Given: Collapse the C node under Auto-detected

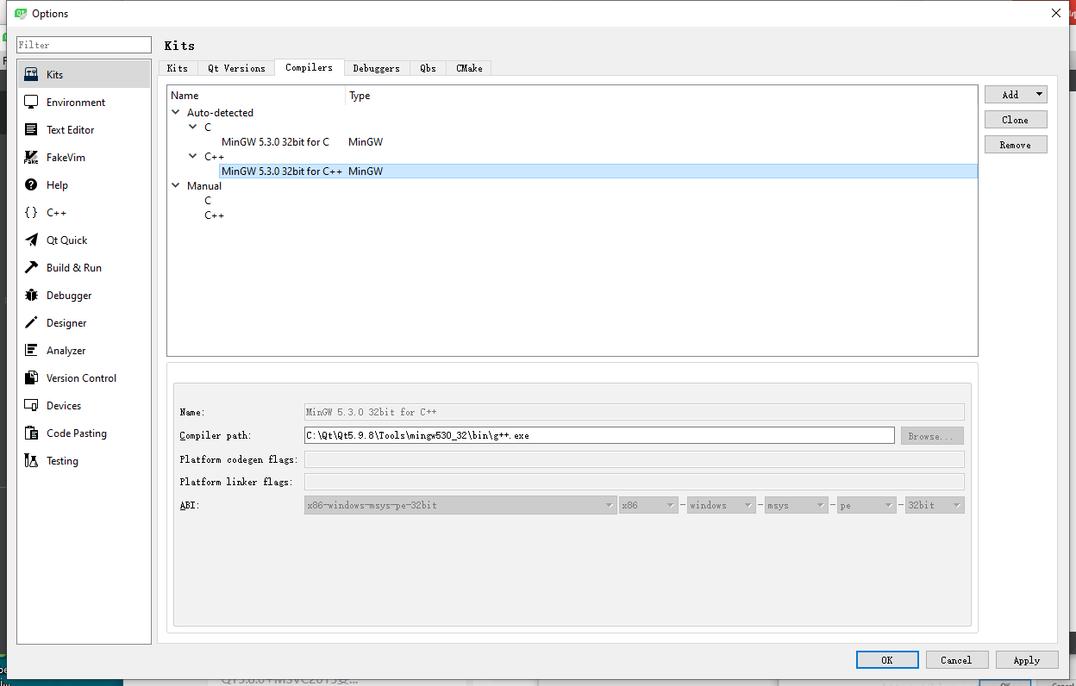Looking at the screenshot, I should click(193, 128).
